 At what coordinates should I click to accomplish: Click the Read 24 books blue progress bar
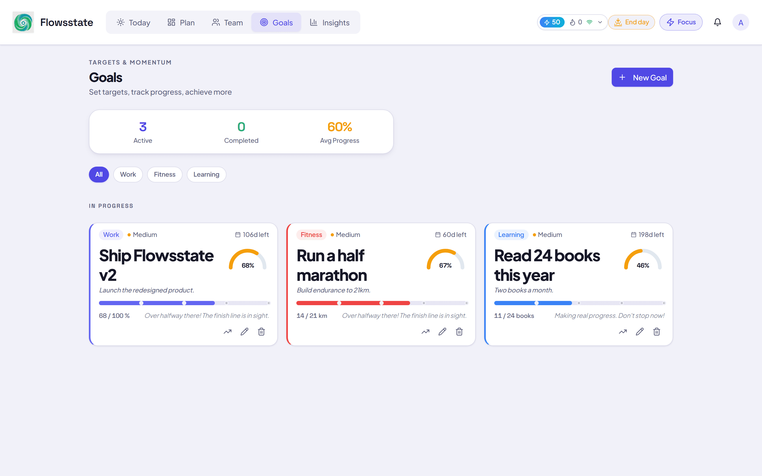pyautogui.click(x=580, y=303)
